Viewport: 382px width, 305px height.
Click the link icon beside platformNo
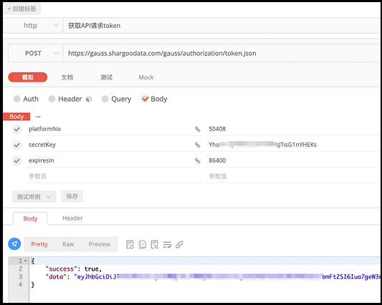point(197,130)
